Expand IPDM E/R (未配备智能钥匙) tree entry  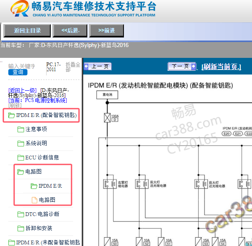click(x=48, y=242)
